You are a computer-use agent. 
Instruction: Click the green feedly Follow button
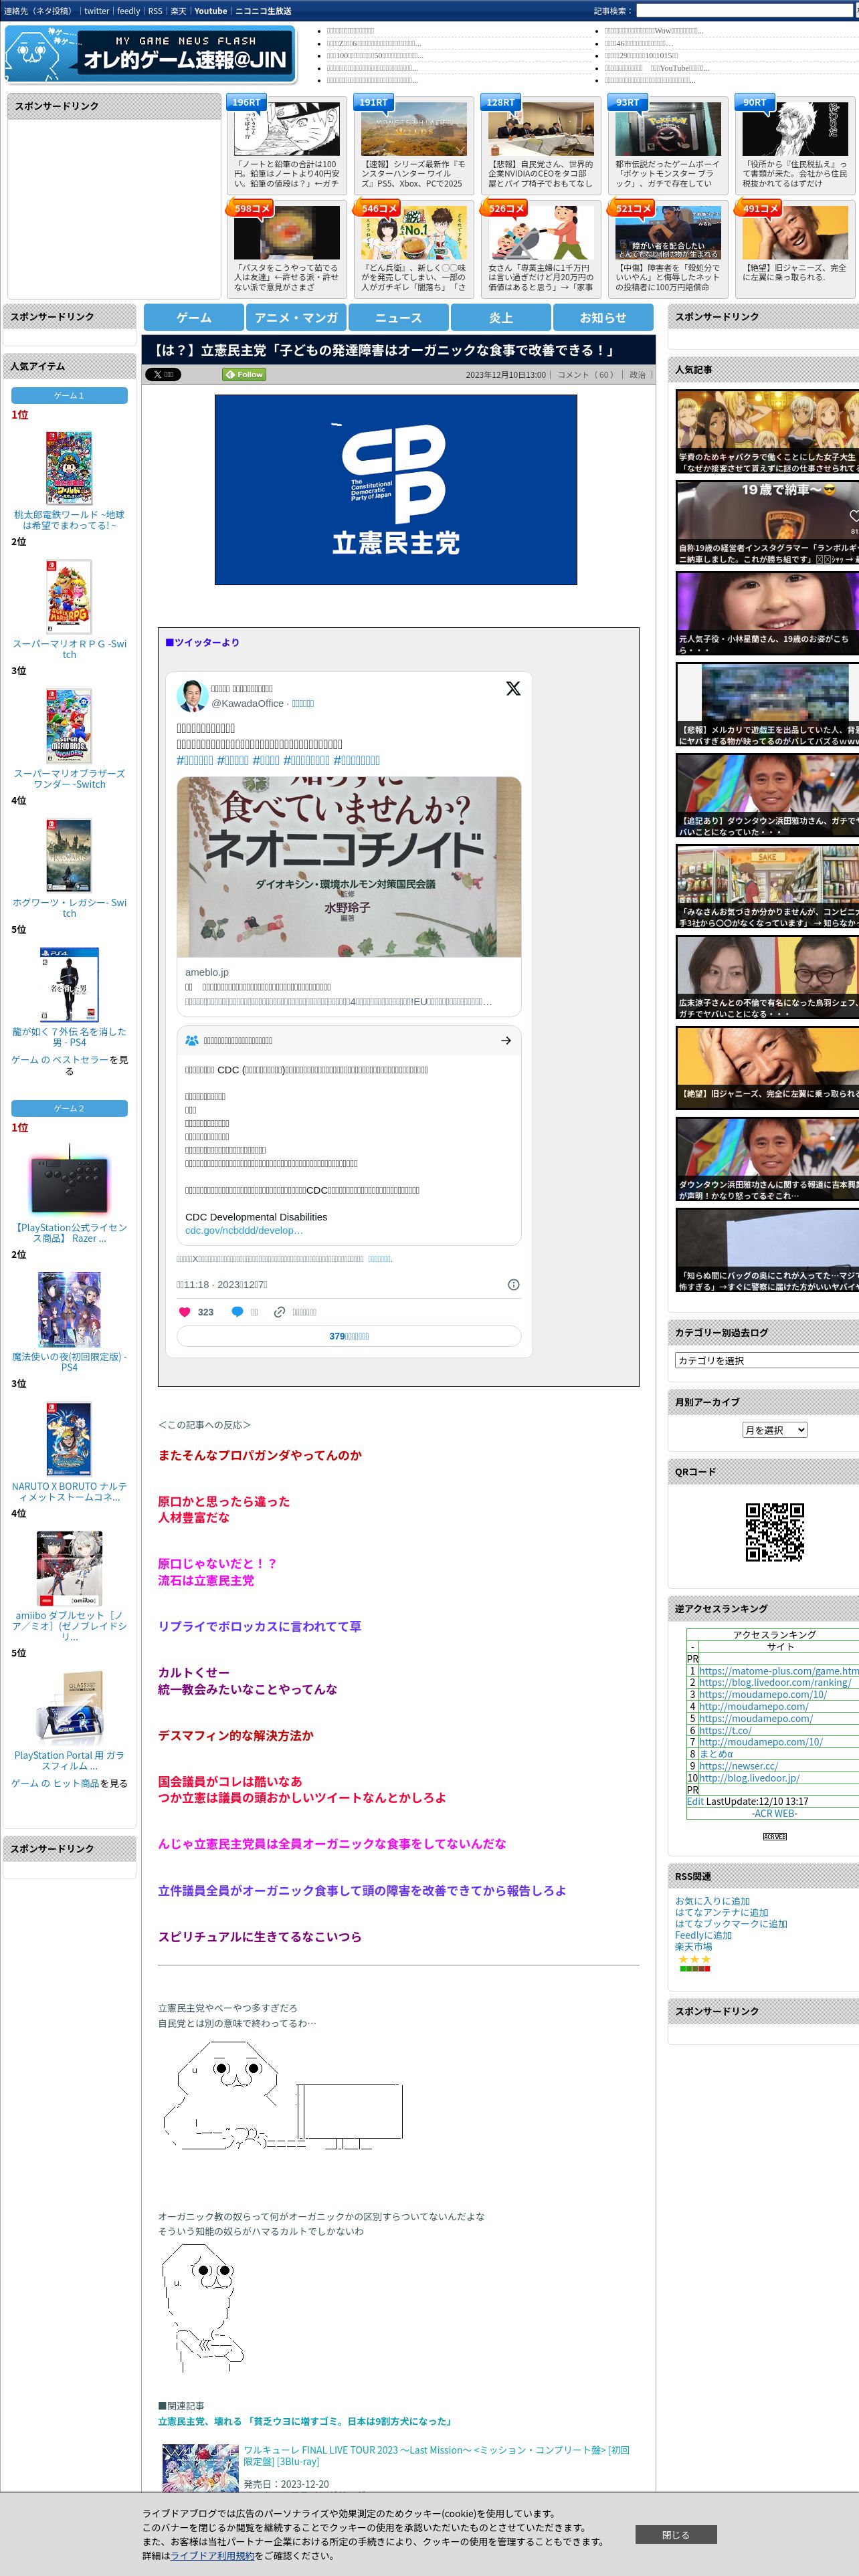[244, 374]
